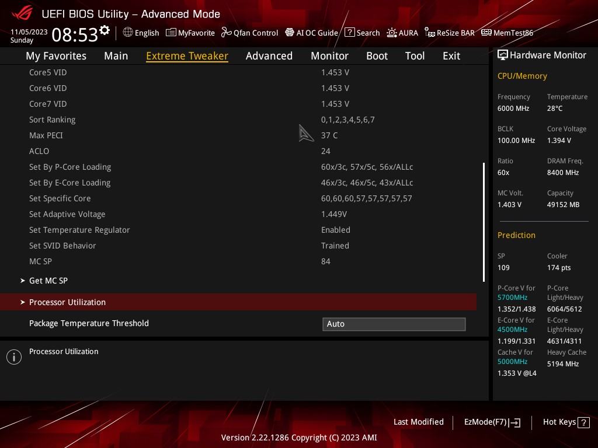
Task: Switch to My Favorites tab
Action: pos(56,55)
